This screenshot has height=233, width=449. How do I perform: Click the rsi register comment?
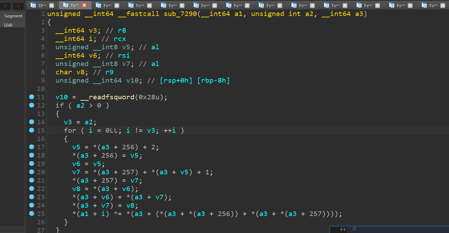pyautogui.click(x=124, y=56)
